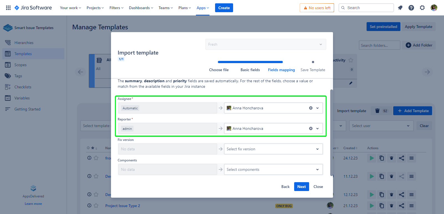The height and width of the screenshot is (214, 444).
Task: Star the Project Issue Type 2 template
Action: [x=96, y=206]
